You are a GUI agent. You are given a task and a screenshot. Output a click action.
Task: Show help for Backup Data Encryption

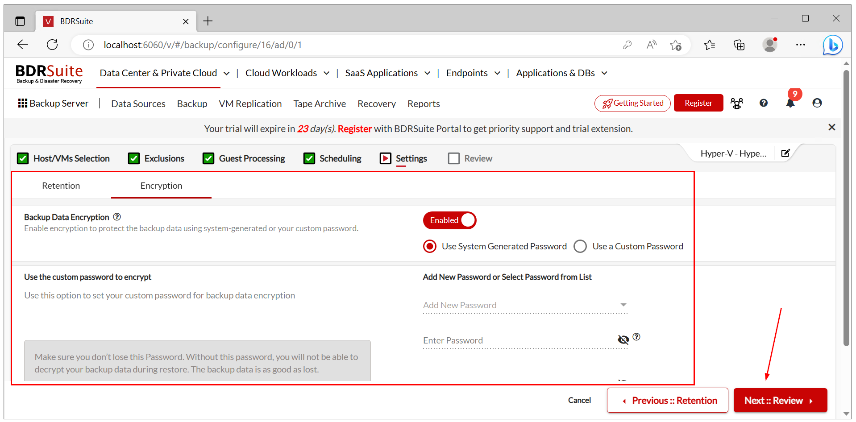(117, 217)
